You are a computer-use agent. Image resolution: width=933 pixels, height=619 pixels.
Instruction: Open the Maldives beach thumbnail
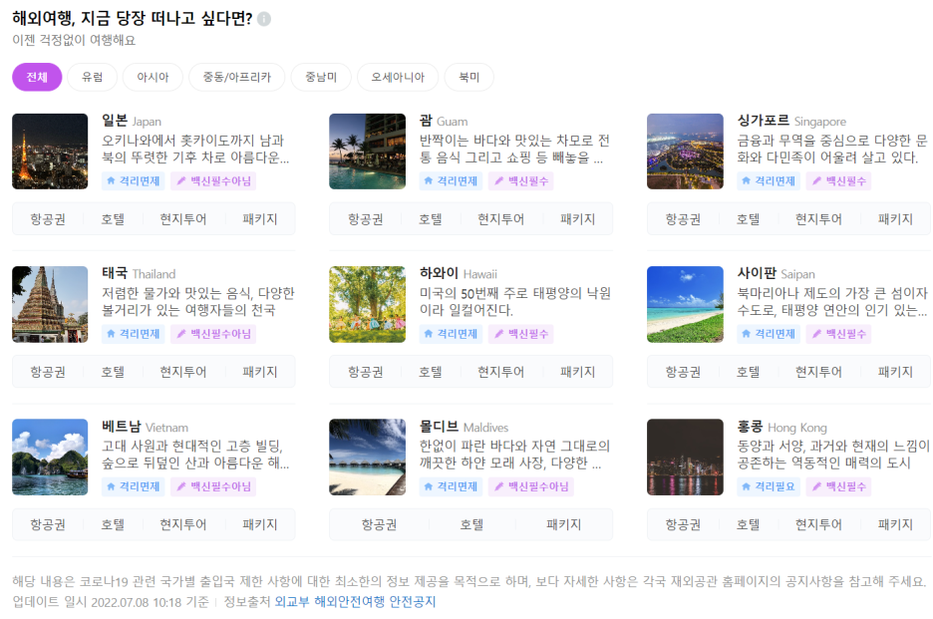[368, 458]
